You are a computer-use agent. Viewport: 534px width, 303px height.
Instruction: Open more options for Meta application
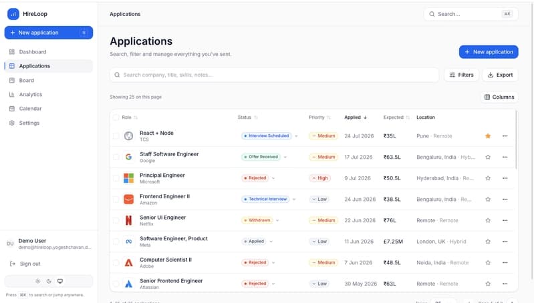click(505, 242)
